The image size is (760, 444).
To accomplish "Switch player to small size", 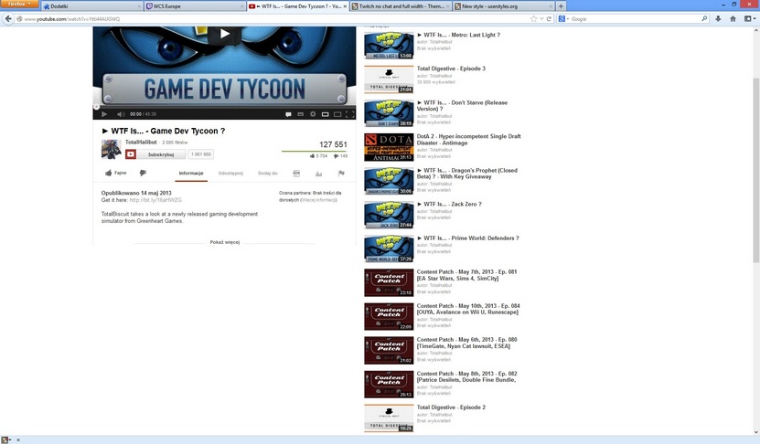I will (x=326, y=114).
